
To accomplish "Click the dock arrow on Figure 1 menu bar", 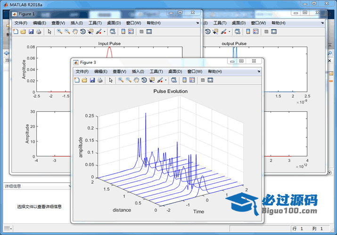I will coord(197,23).
